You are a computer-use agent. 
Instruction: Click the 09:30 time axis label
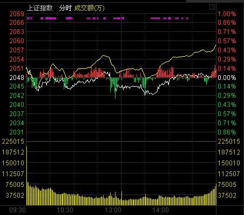click(17, 210)
